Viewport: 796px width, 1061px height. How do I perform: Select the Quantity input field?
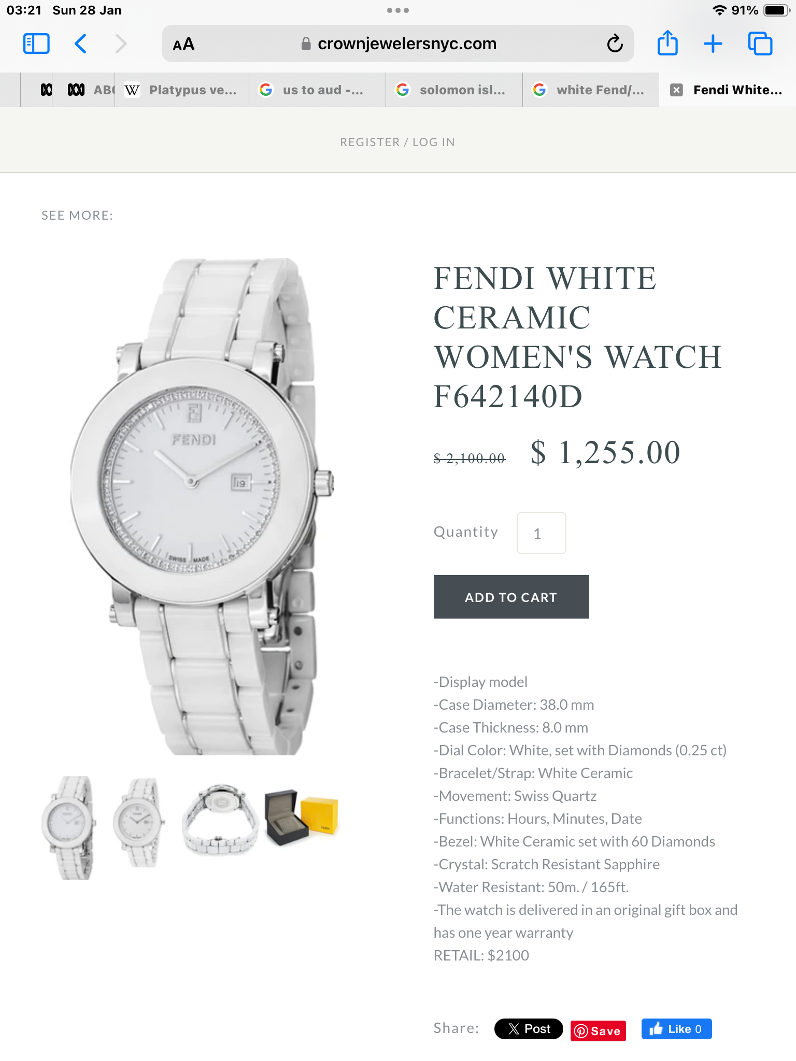541,533
